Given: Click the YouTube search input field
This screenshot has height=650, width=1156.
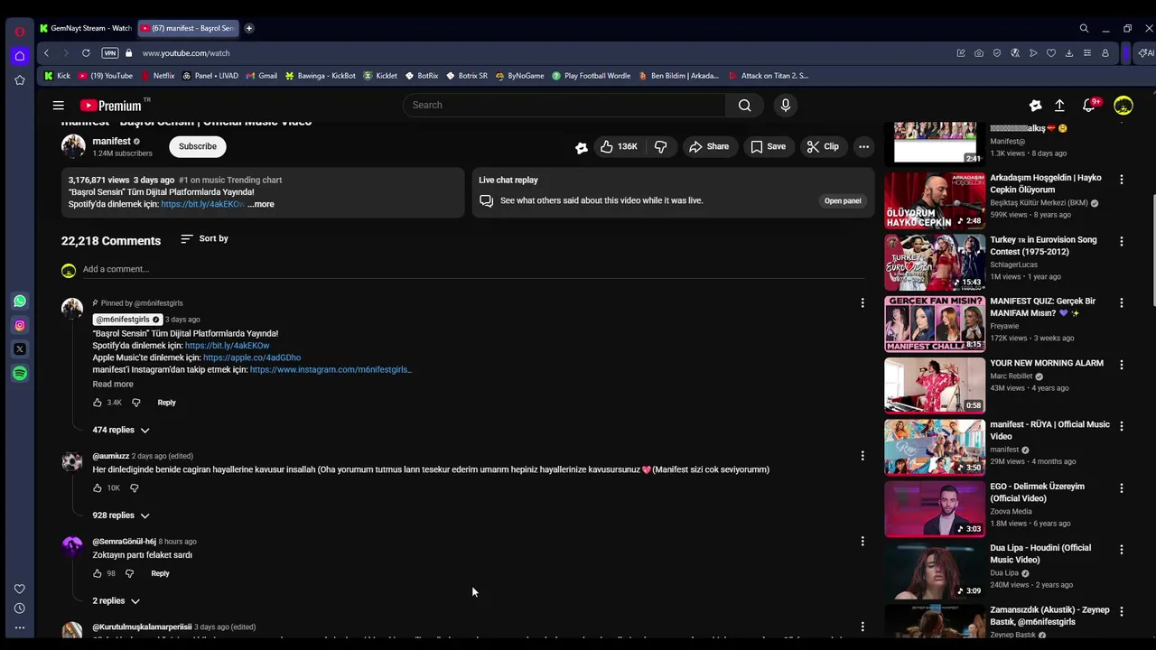Looking at the screenshot, I should click(x=564, y=106).
